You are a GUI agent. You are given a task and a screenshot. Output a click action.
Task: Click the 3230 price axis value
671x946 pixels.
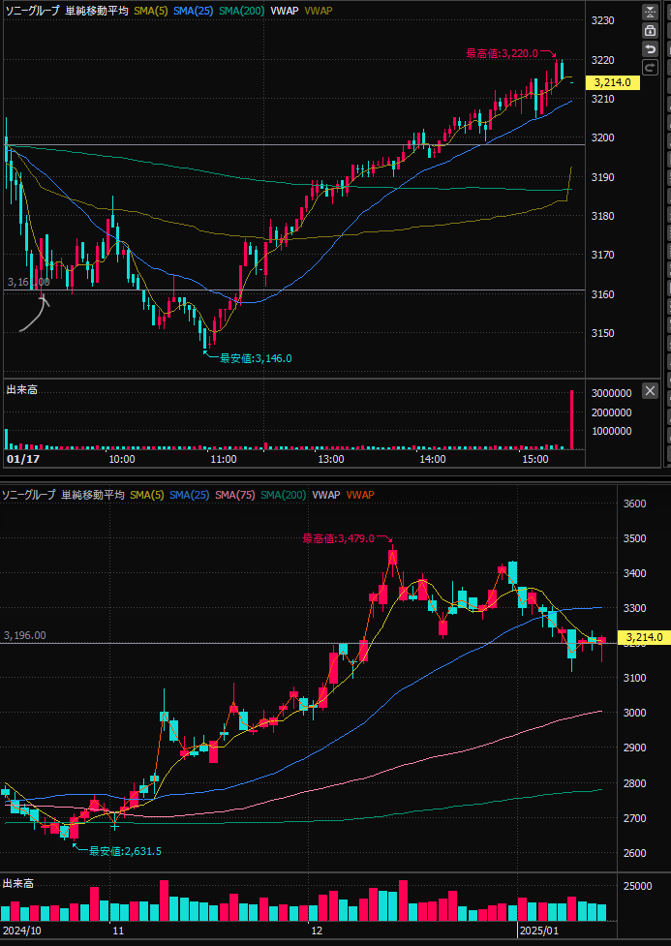602,20
